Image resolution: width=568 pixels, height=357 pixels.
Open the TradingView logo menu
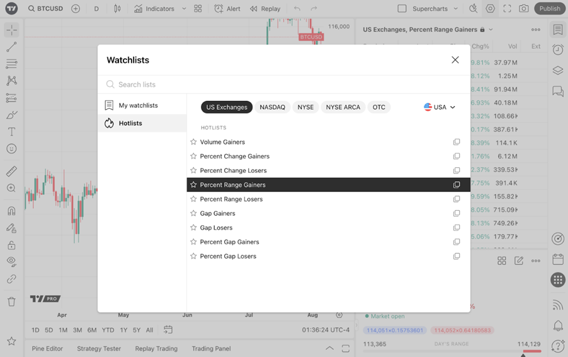pyautogui.click(x=11, y=8)
